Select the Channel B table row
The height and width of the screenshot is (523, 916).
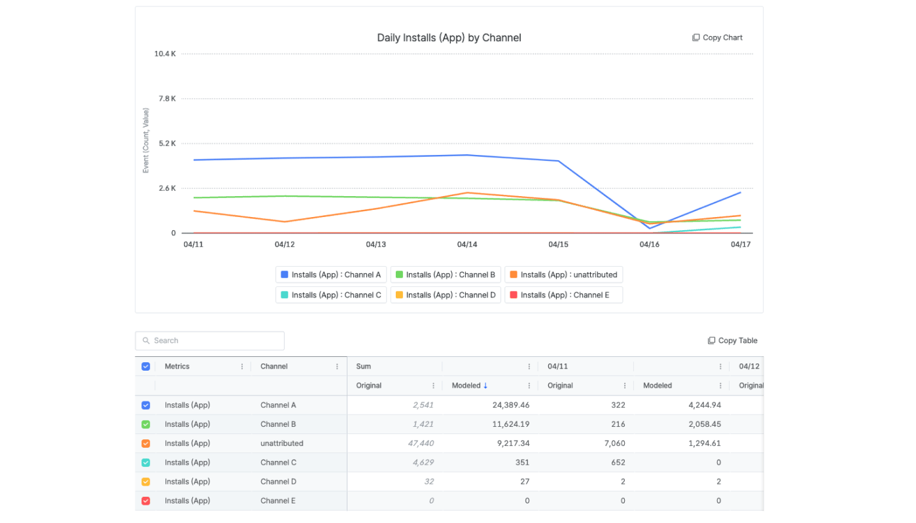click(x=449, y=424)
